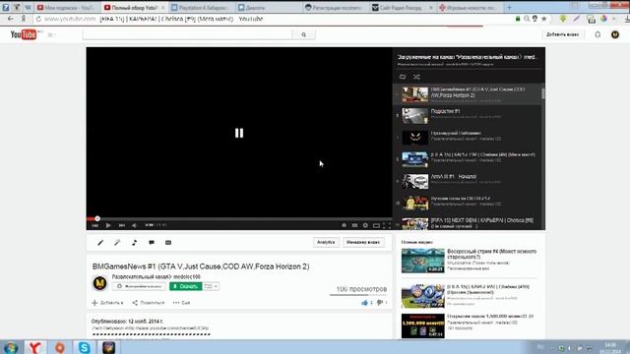Bookmark the page with the star icon
Image resolution: width=630 pixels, height=354 pixels.
coord(543,19)
